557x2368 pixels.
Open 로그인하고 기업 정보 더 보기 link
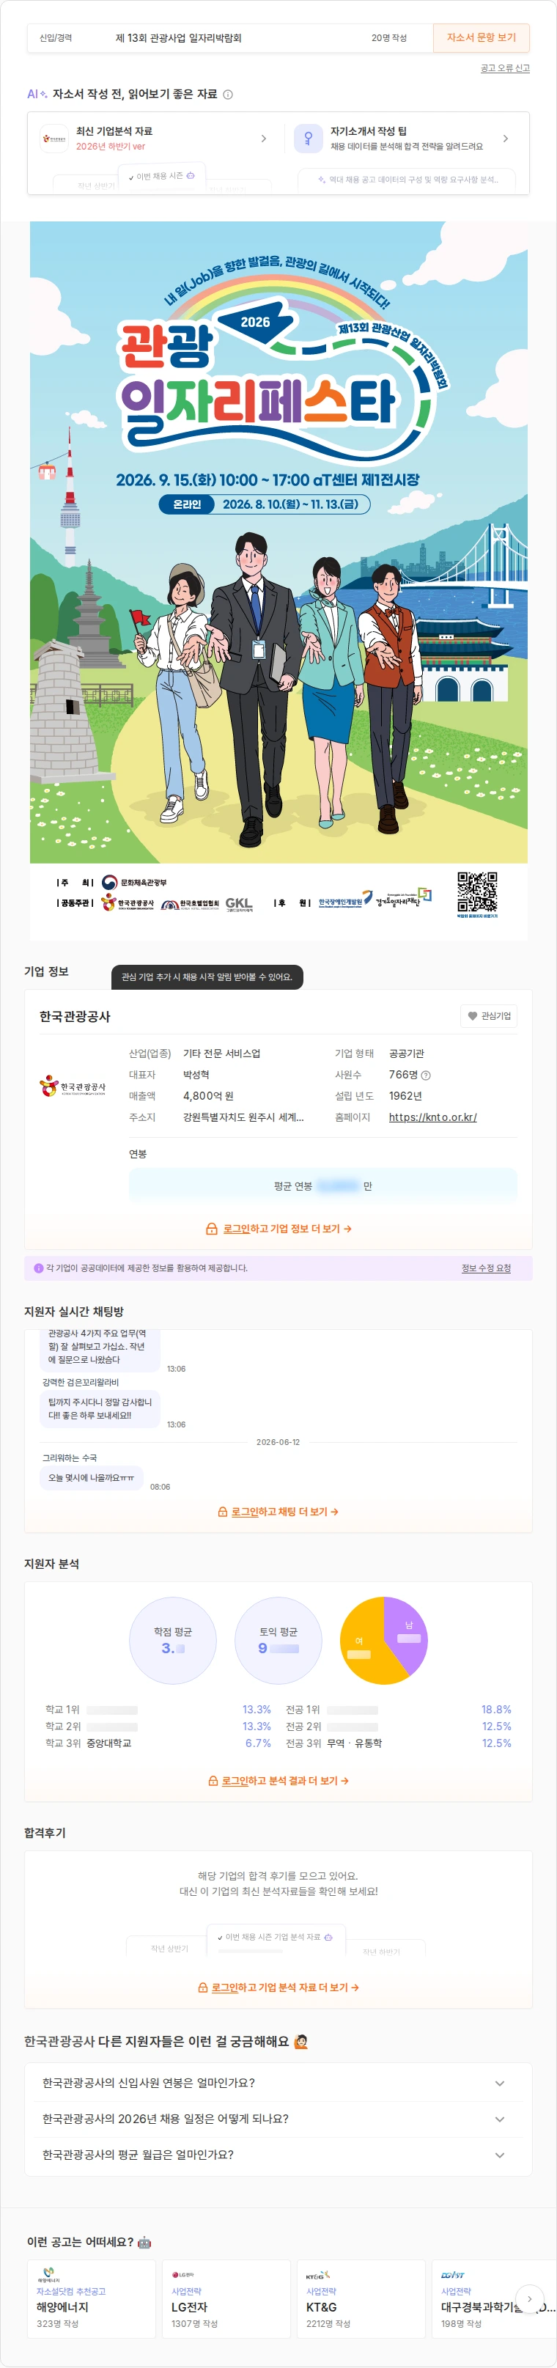pyautogui.click(x=287, y=1228)
